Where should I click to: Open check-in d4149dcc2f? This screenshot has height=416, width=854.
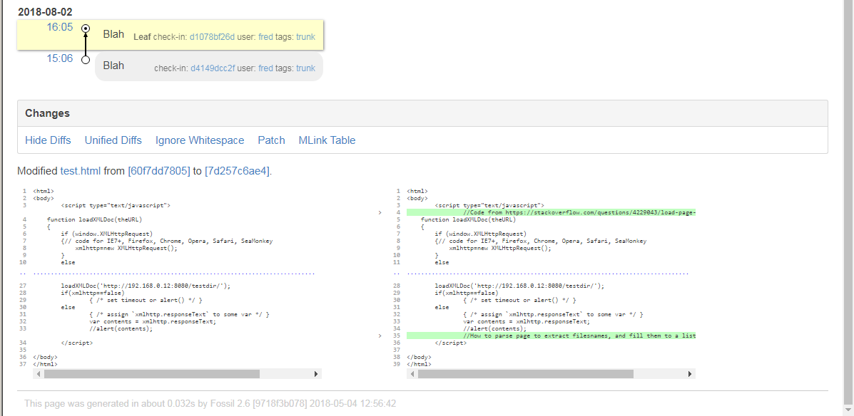(x=213, y=68)
